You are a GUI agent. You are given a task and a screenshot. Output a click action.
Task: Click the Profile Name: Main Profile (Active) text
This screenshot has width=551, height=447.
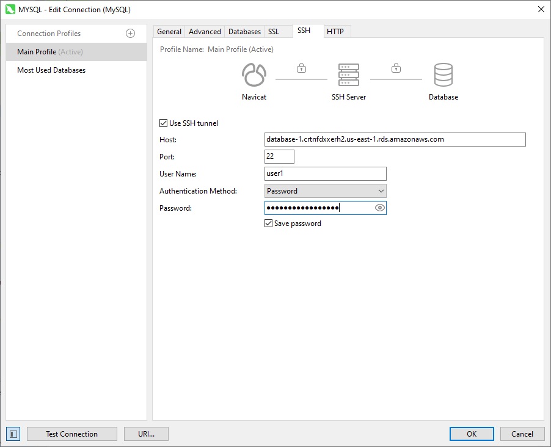coord(216,49)
